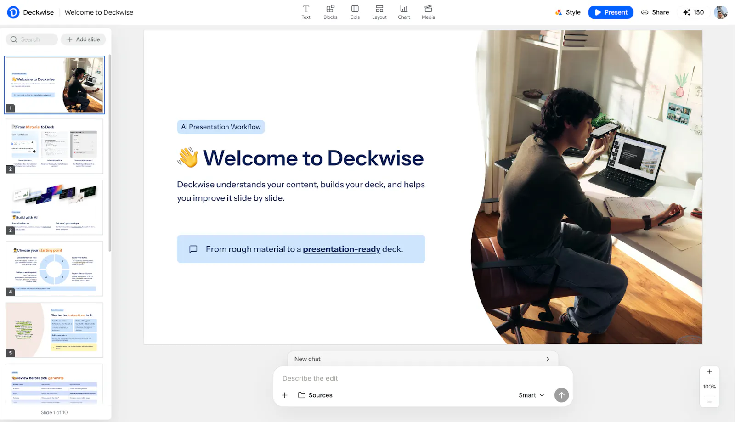Click the speech bubble icon in callout
This screenshot has height=422, width=735.
point(193,249)
